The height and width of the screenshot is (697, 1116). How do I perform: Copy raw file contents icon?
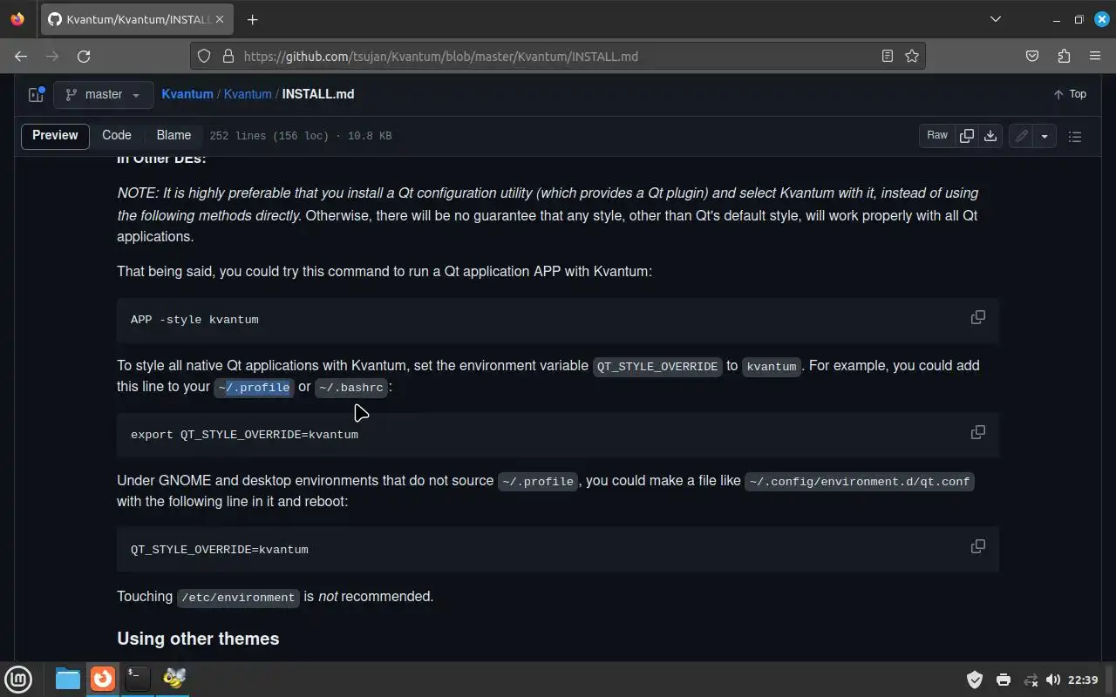pos(967,135)
